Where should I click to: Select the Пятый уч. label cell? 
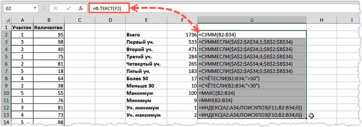click(x=146, y=71)
